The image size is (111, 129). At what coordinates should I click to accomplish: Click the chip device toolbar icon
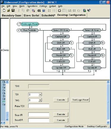coord(60,11)
